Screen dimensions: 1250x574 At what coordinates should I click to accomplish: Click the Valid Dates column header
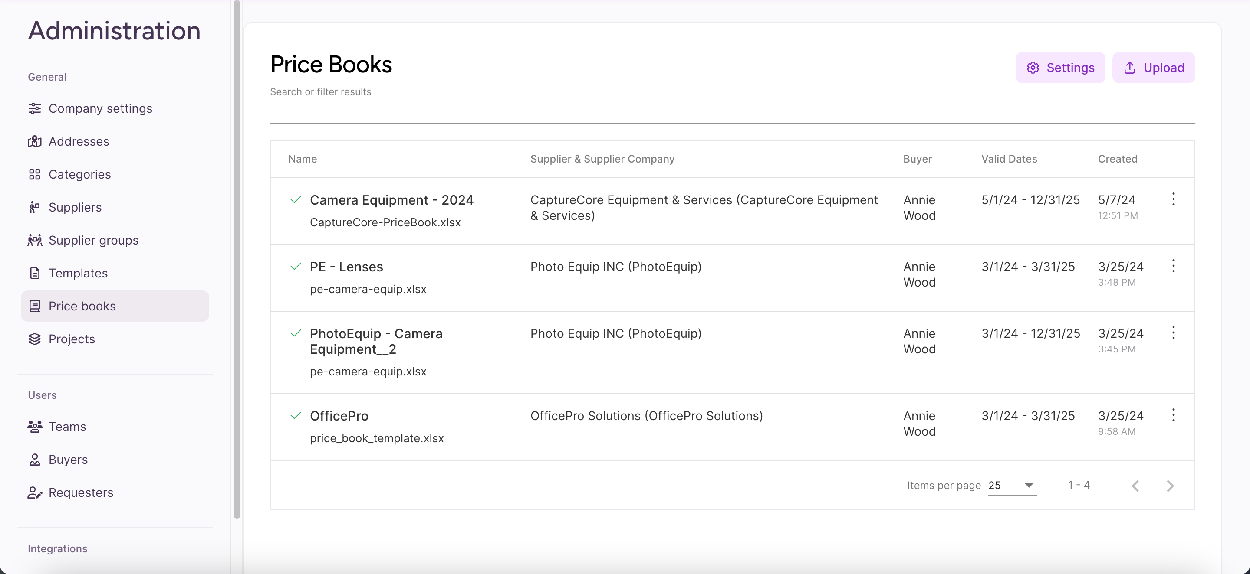pyautogui.click(x=1009, y=159)
